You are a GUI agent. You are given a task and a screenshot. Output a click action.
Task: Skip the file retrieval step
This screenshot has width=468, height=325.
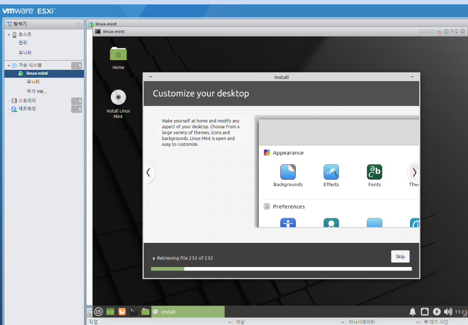(400, 256)
